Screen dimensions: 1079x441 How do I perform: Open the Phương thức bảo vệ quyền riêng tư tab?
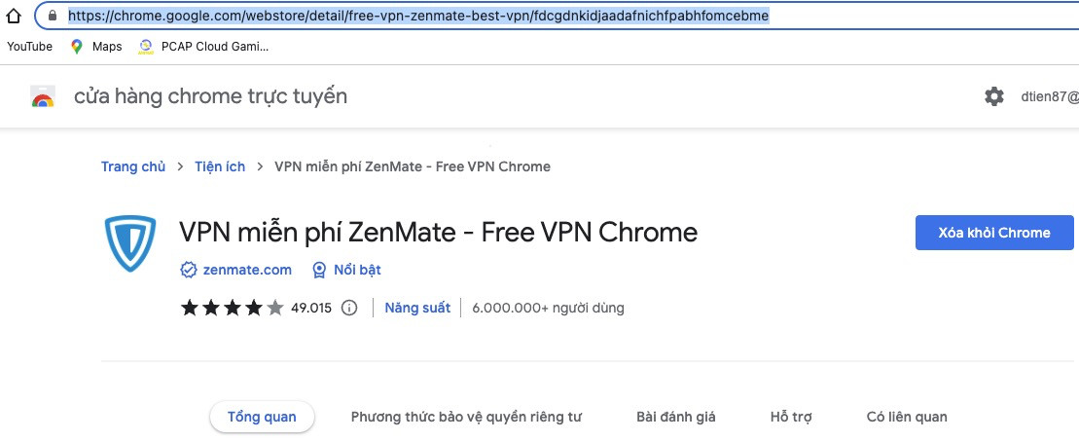pos(467,417)
